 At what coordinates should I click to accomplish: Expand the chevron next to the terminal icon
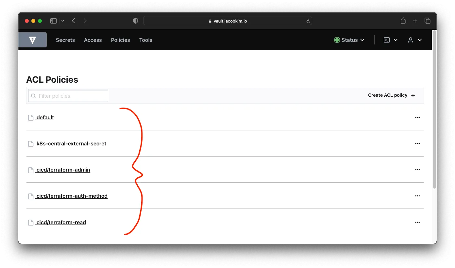point(396,40)
